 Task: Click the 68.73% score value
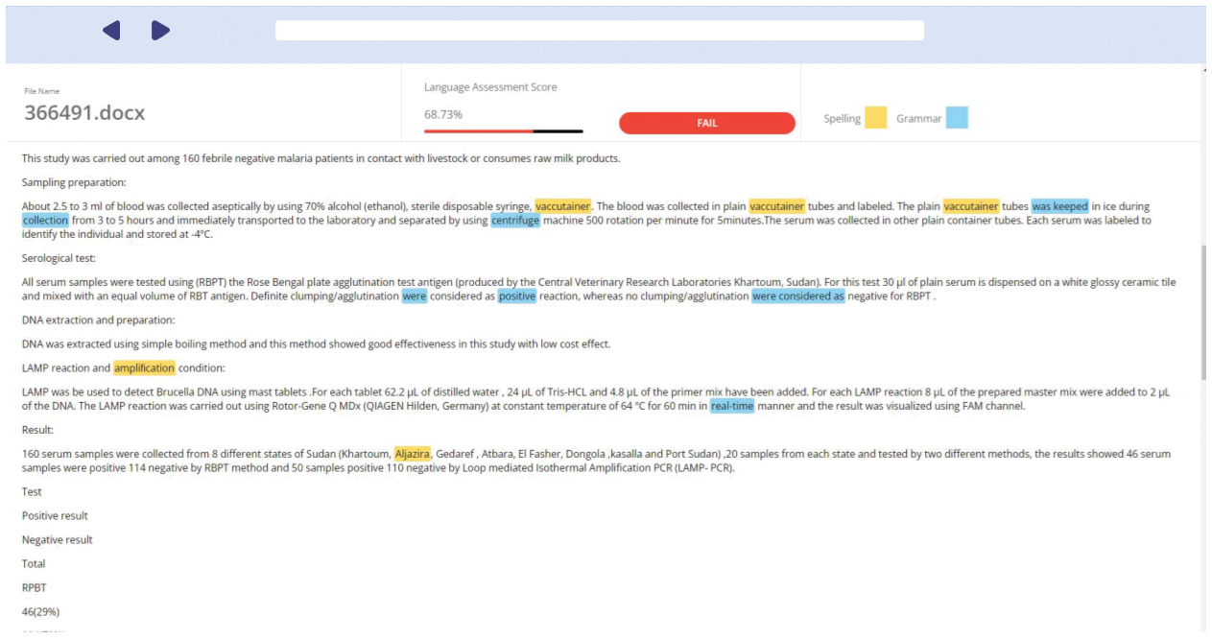pos(443,114)
